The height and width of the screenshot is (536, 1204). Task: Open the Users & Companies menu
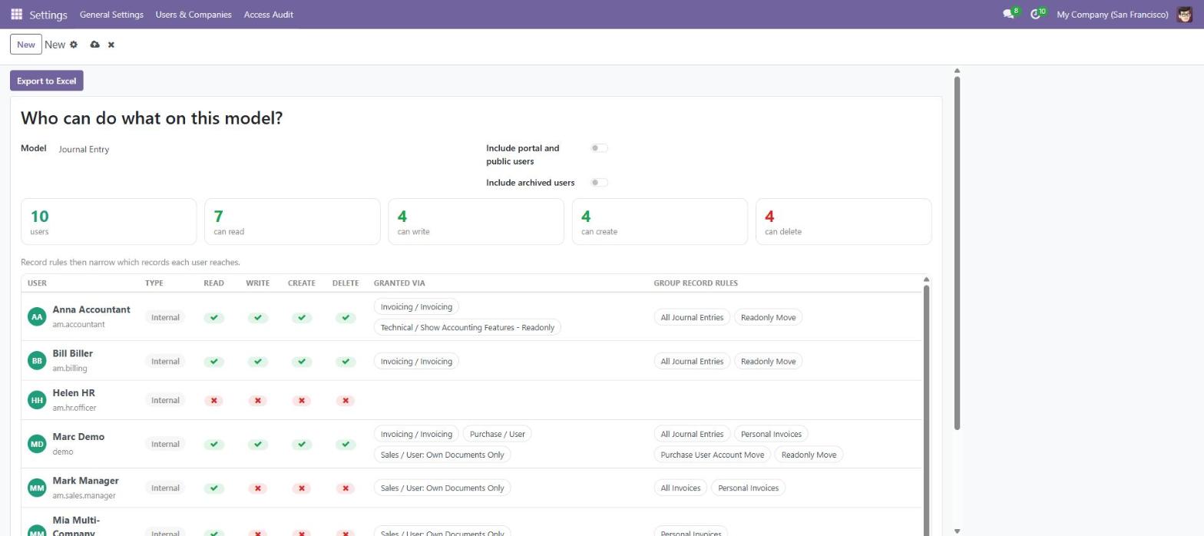(193, 15)
